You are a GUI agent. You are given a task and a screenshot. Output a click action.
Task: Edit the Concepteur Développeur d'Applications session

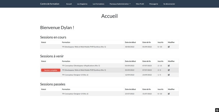[x=169, y=66]
